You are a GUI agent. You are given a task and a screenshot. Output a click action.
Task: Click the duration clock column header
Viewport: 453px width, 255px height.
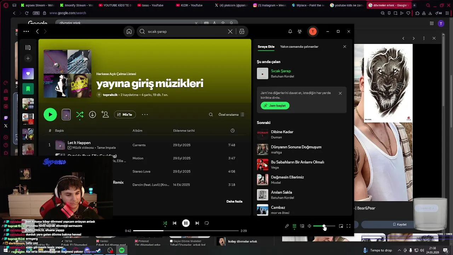pos(233,131)
